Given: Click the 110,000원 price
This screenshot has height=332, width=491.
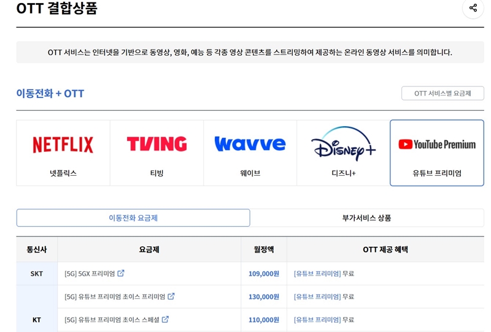Looking at the screenshot, I should pos(264,320).
